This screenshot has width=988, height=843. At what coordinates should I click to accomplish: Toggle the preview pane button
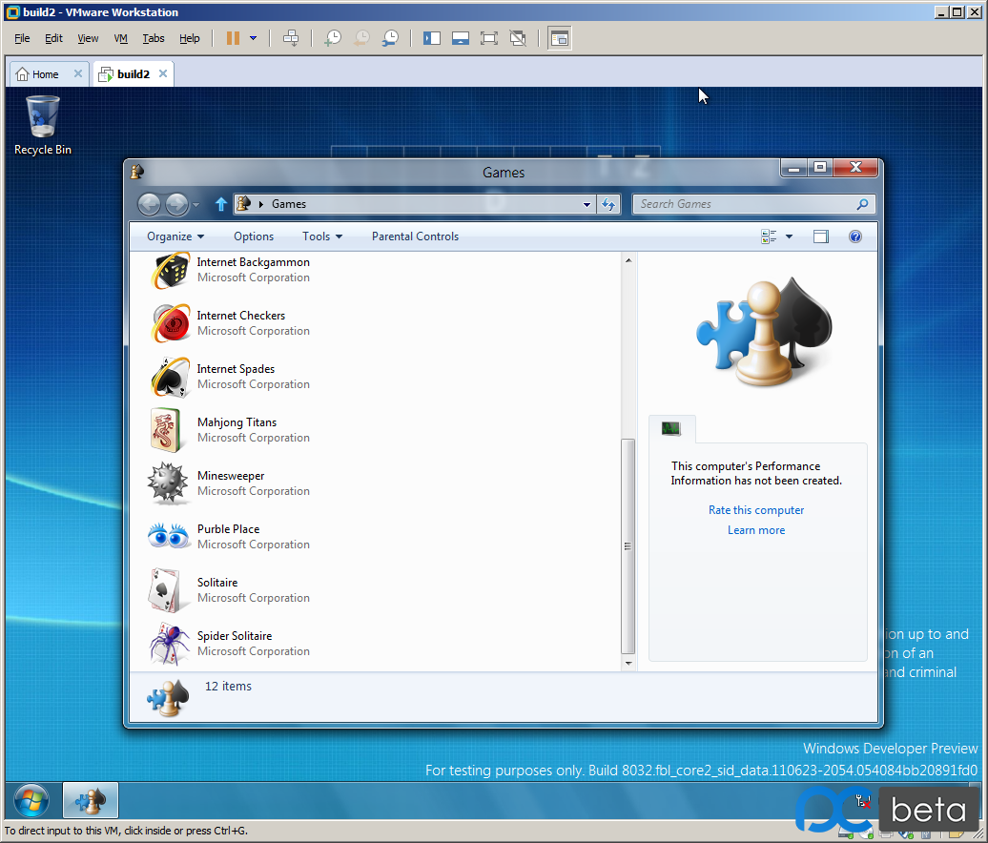coord(821,236)
